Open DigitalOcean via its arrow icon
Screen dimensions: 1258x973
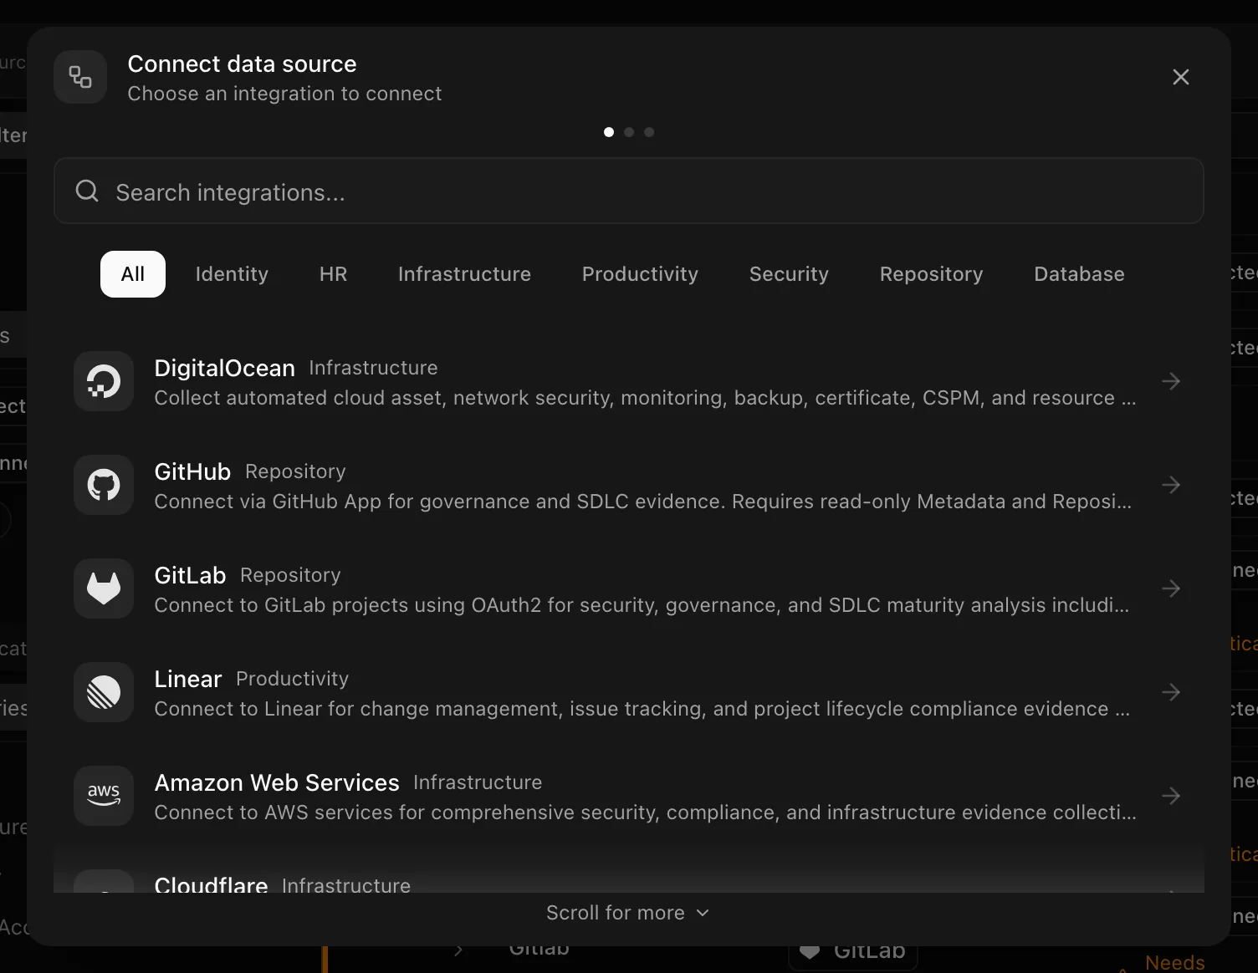[x=1171, y=381]
